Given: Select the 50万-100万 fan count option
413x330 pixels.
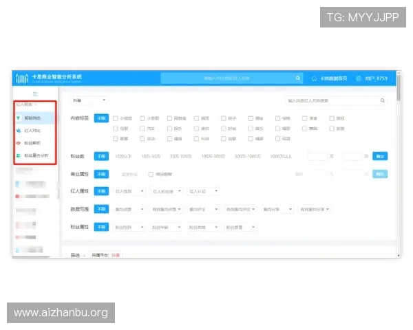Looking at the screenshot, I should (180, 156).
